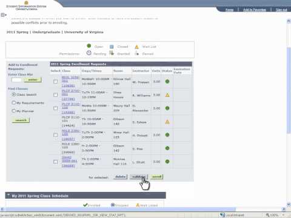Open zoom level dropdown arrow in status bar
The image size is (291, 218).
pyautogui.click(x=283, y=215)
